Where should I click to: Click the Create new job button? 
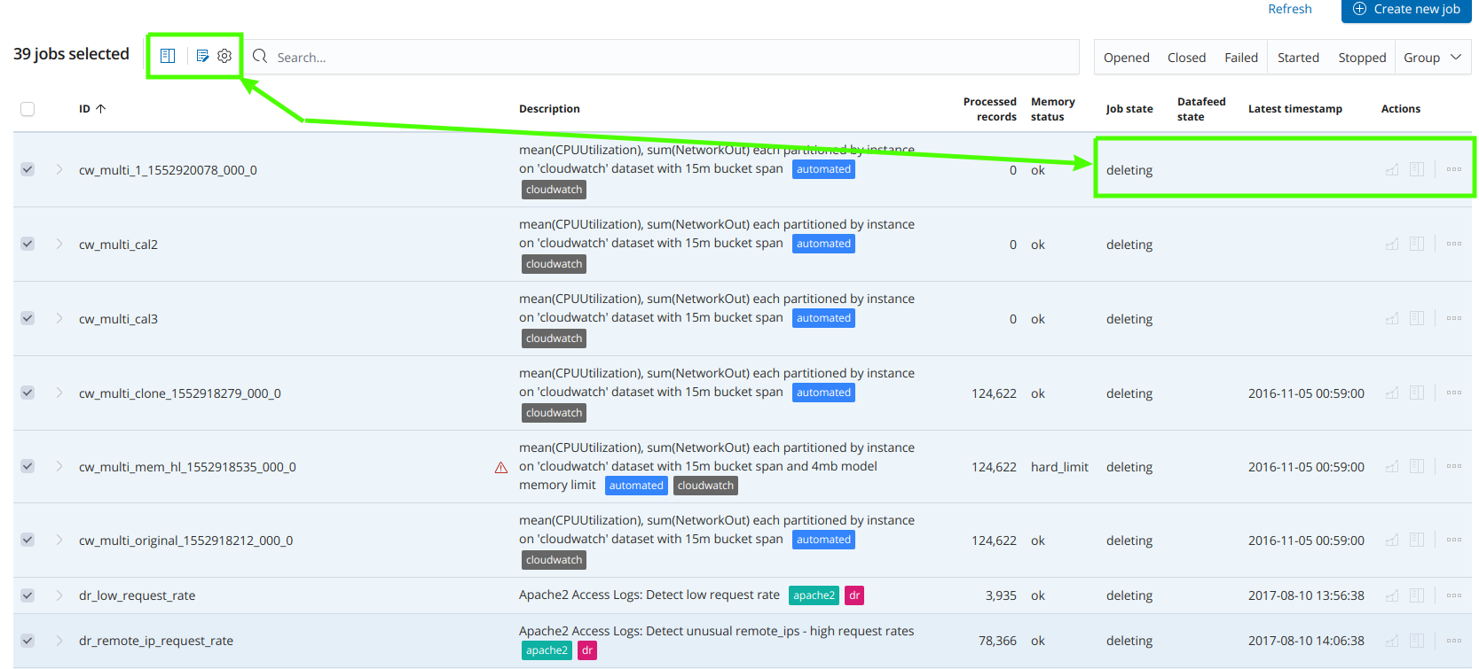pyautogui.click(x=1406, y=10)
